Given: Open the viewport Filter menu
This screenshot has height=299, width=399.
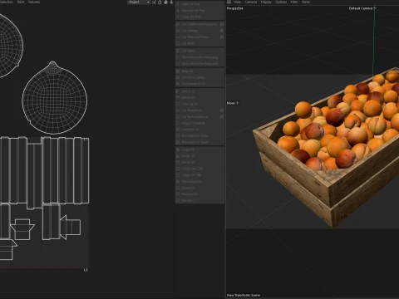Looking at the screenshot, I should point(294,2).
